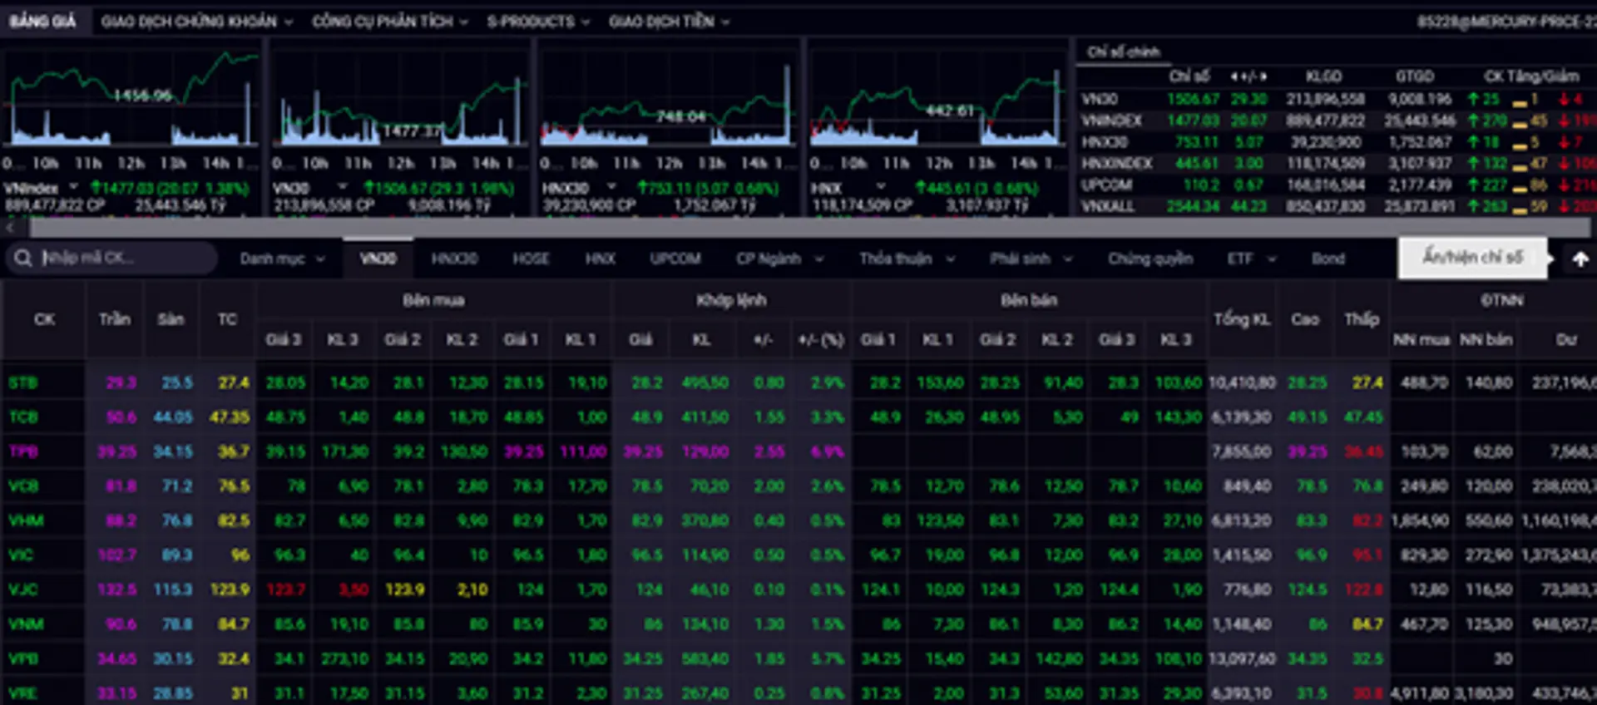Click the 'CK Tăng/Giảm' column header
The height and width of the screenshot is (705, 1597).
click(x=1531, y=76)
